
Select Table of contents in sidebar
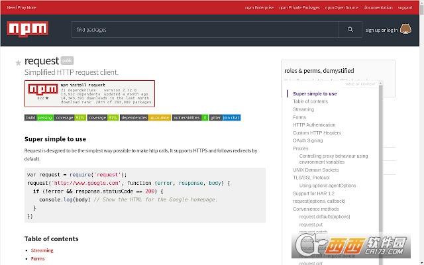click(x=310, y=101)
